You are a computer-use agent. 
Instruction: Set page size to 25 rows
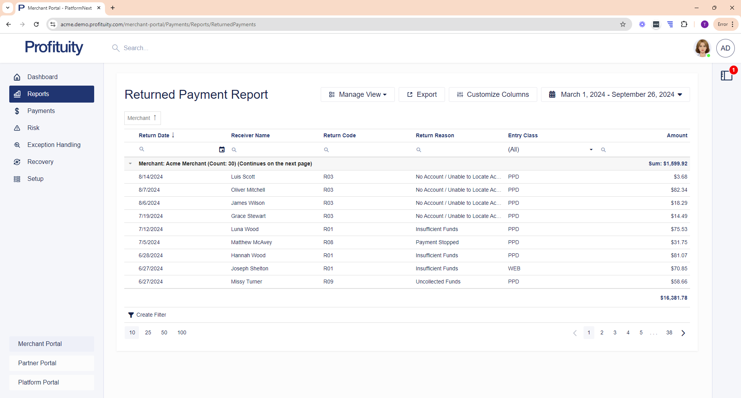[148, 332]
